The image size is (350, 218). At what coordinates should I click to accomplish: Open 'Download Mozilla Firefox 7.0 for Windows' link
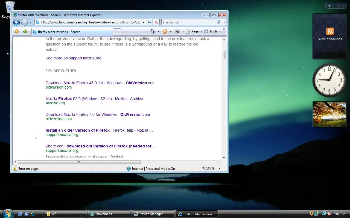(98, 114)
